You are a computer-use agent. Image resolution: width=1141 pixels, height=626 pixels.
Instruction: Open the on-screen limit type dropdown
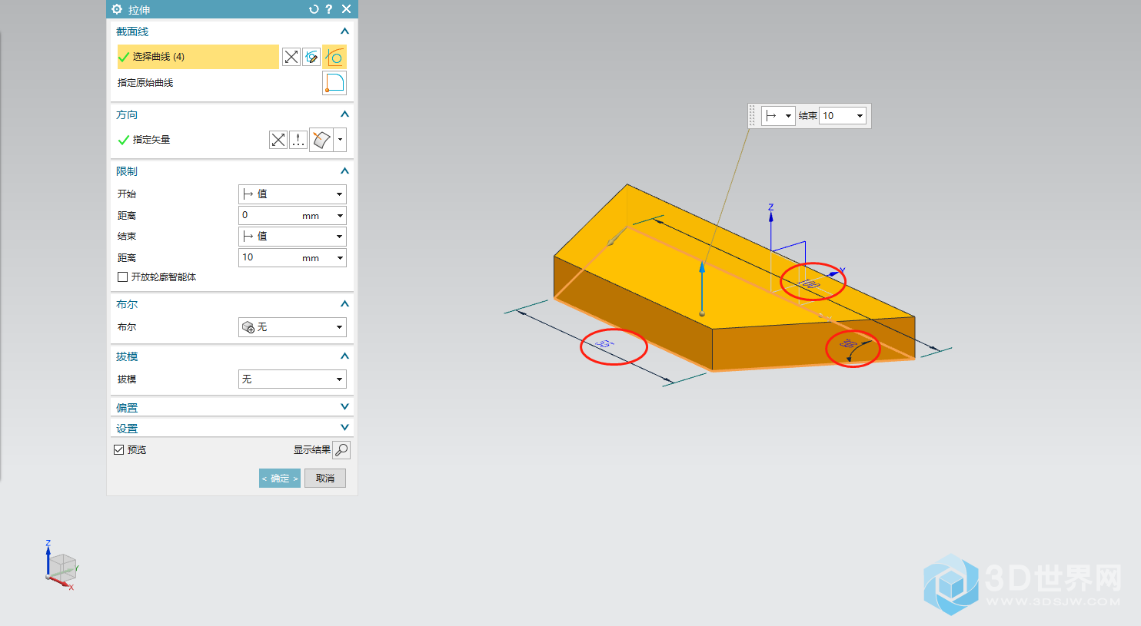tap(777, 116)
